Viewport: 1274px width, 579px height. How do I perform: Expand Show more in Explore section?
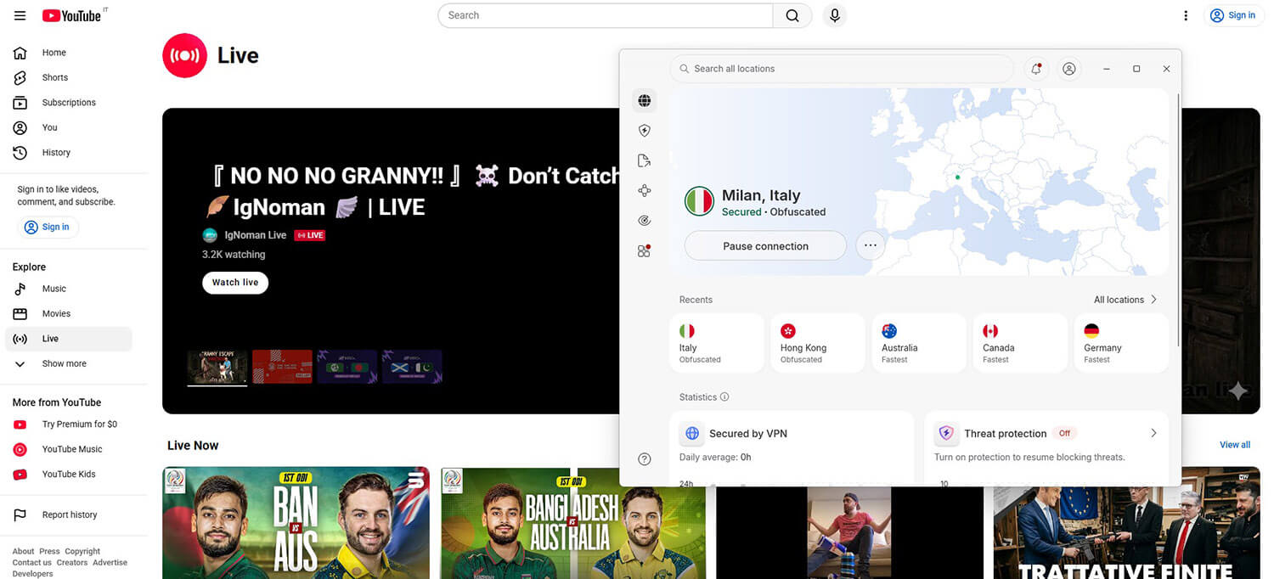[x=69, y=363]
